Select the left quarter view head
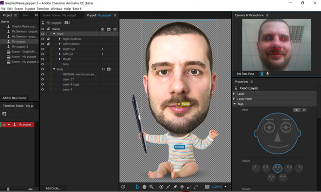The height and width of the screenshot is (192, 321). click(266, 168)
